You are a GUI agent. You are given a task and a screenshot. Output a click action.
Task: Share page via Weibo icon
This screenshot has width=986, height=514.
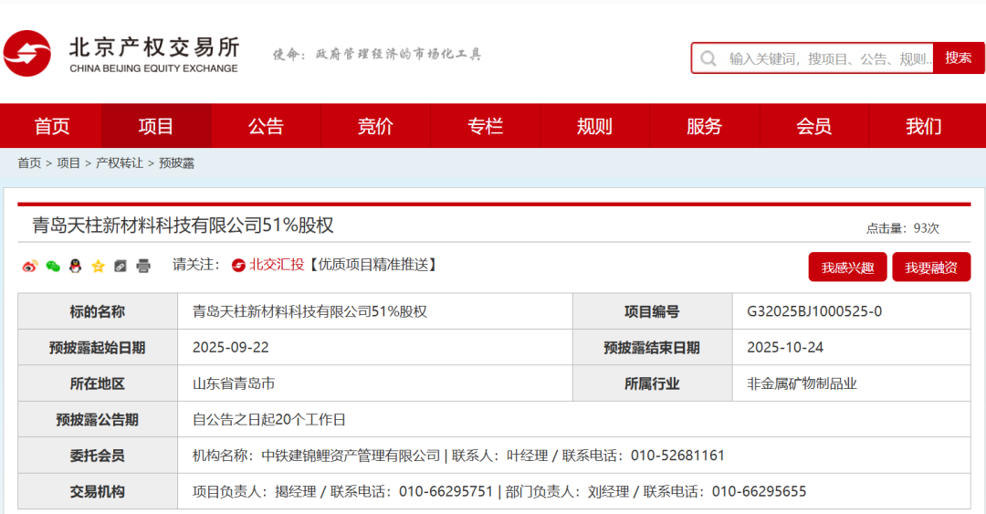click(29, 266)
